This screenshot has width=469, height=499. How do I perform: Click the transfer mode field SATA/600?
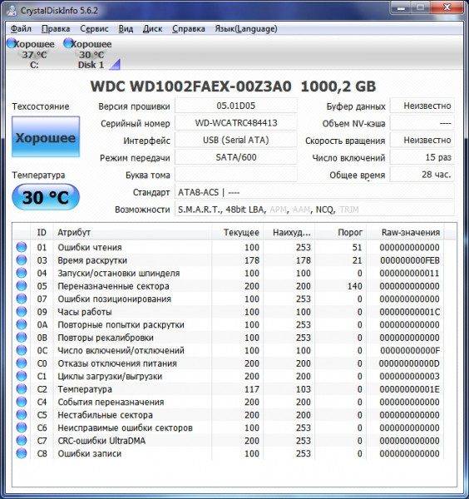tap(236, 157)
